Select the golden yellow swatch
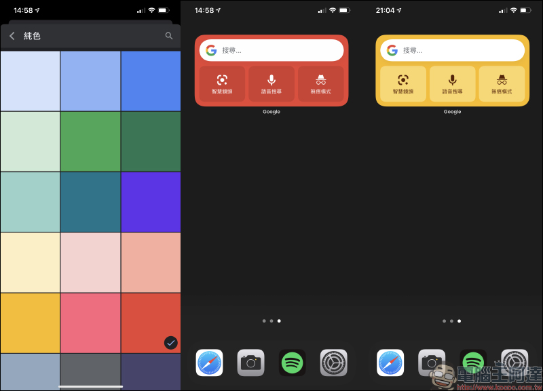Viewport: 543px width, 391px height. pos(30,323)
